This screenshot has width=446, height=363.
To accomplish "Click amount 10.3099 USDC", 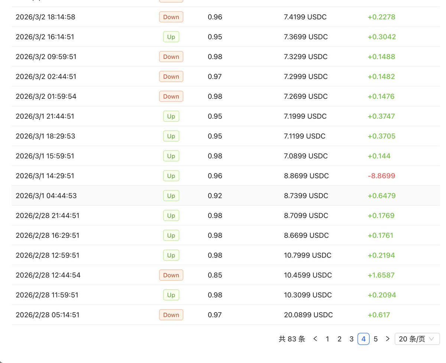I will [x=308, y=295].
